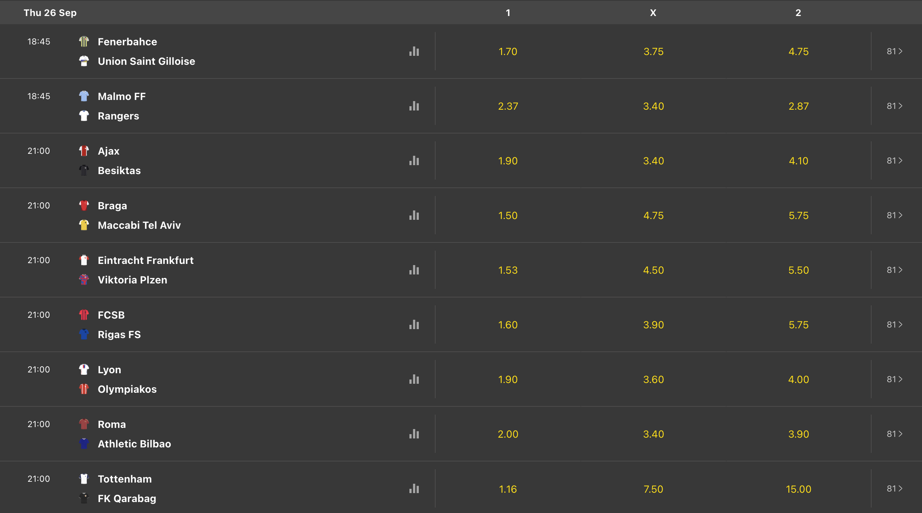
Task: Select Fenerbahce home win odds 1.70
Action: point(508,52)
